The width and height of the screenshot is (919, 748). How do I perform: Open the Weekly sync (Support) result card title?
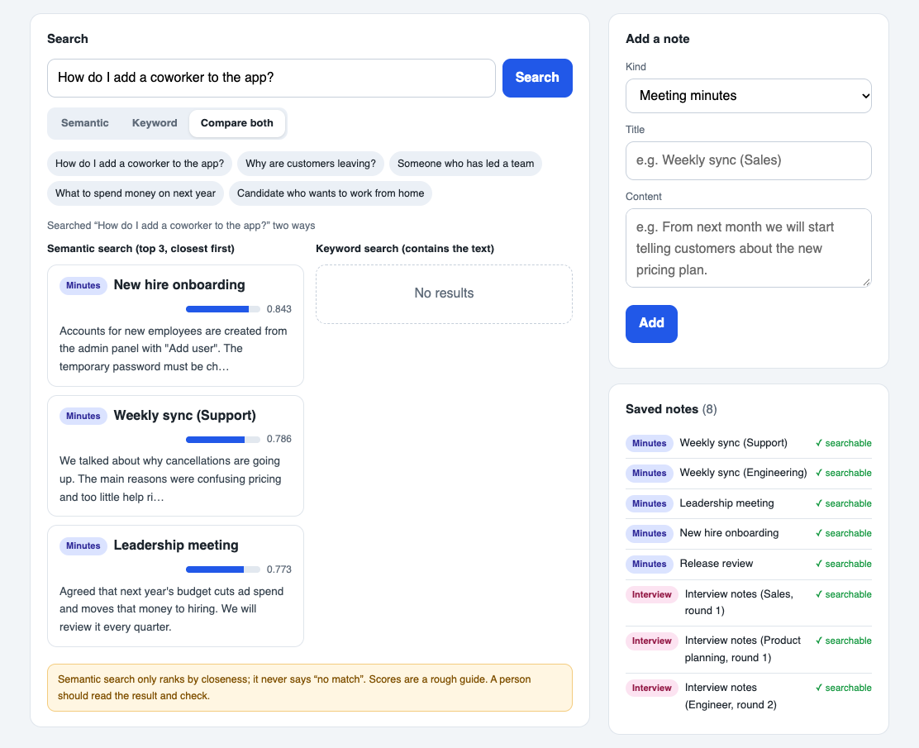pos(184,416)
